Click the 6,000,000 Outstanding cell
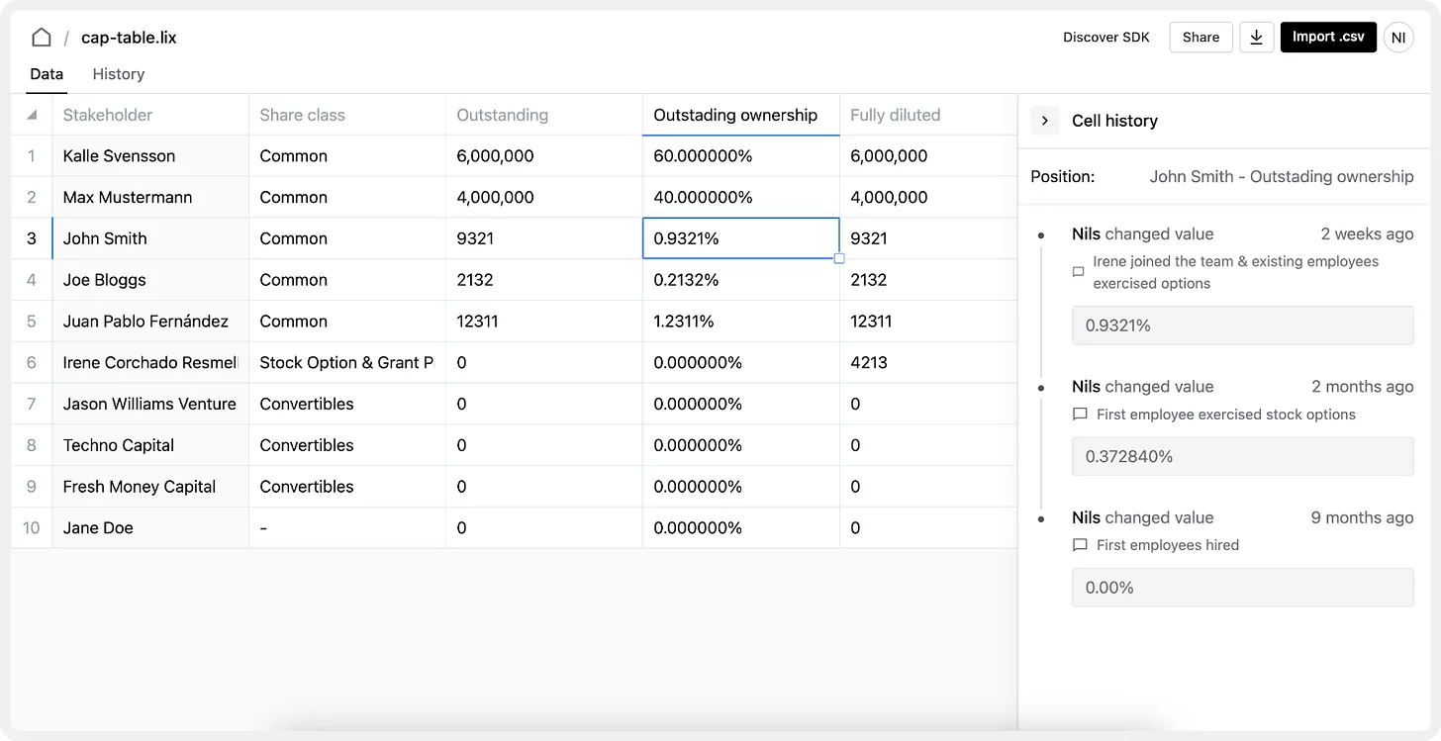This screenshot has width=1441, height=741. click(543, 156)
